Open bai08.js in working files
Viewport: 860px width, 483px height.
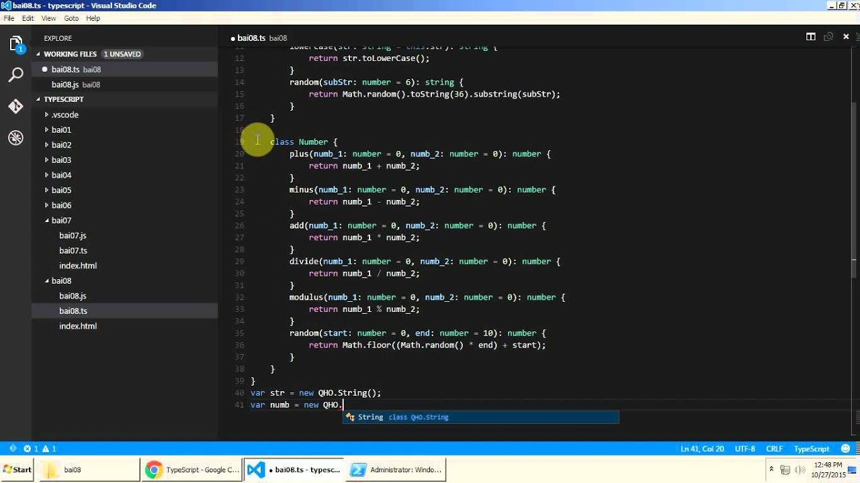pyautogui.click(x=124, y=85)
